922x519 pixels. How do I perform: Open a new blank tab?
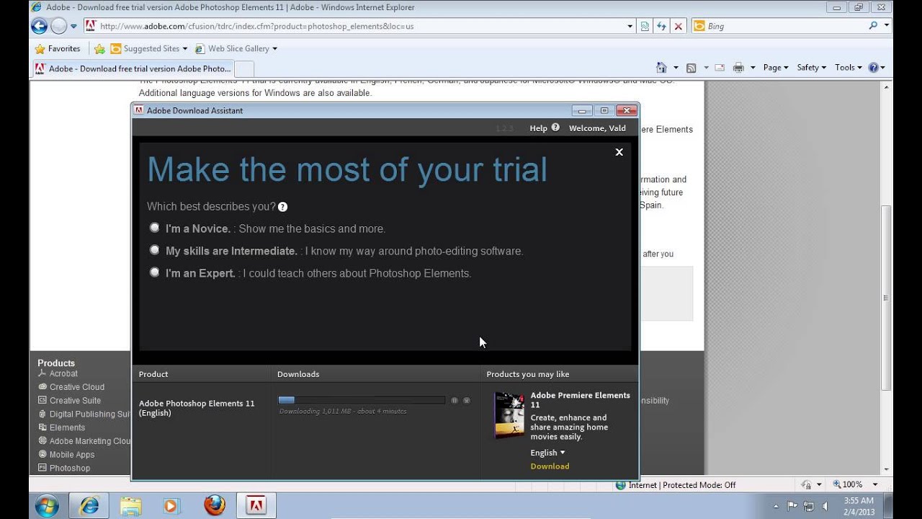pyautogui.click(x=244, y=69)
